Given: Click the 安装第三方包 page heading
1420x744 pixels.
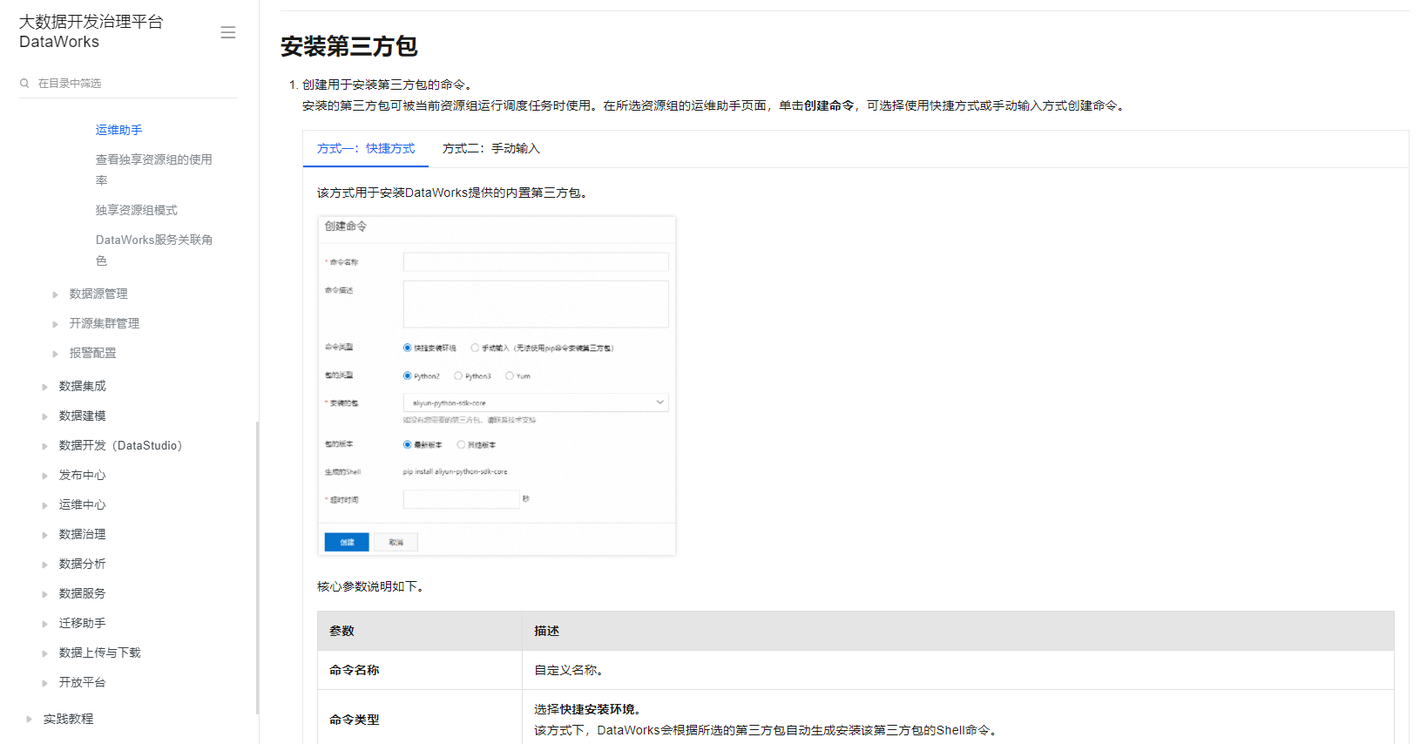Looking at the screenshot, I should click(x=349, y=46).
